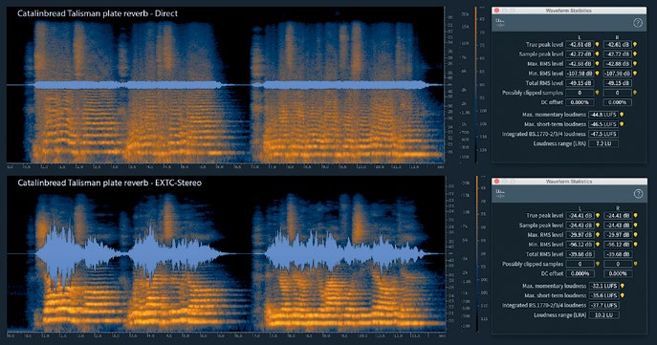The image size is (657, 345).
Task: Click the bulb beside right Min. RMS -107.98 dB
Action: 635,74
